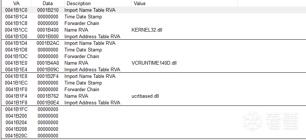This screenshot has width=306, height=140.
Task: Click data value 0001B4A0
Action: pyautogui.click(x=48, y=63)
